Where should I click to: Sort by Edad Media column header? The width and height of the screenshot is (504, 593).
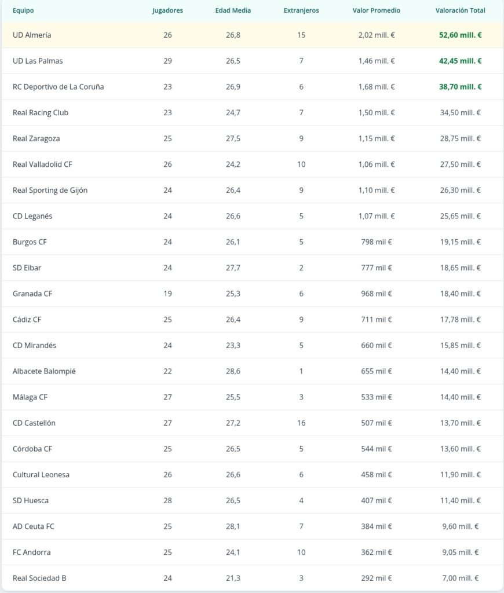pos(233,10)
